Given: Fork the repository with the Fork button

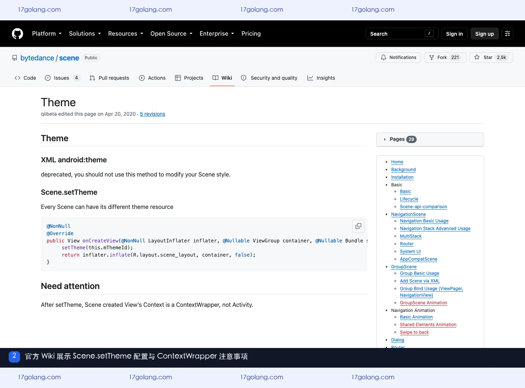Looking at the screenshot, I should click(x=445, y=58).
